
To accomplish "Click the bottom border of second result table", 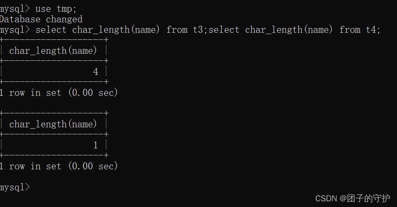I will (x=54, y=155).
